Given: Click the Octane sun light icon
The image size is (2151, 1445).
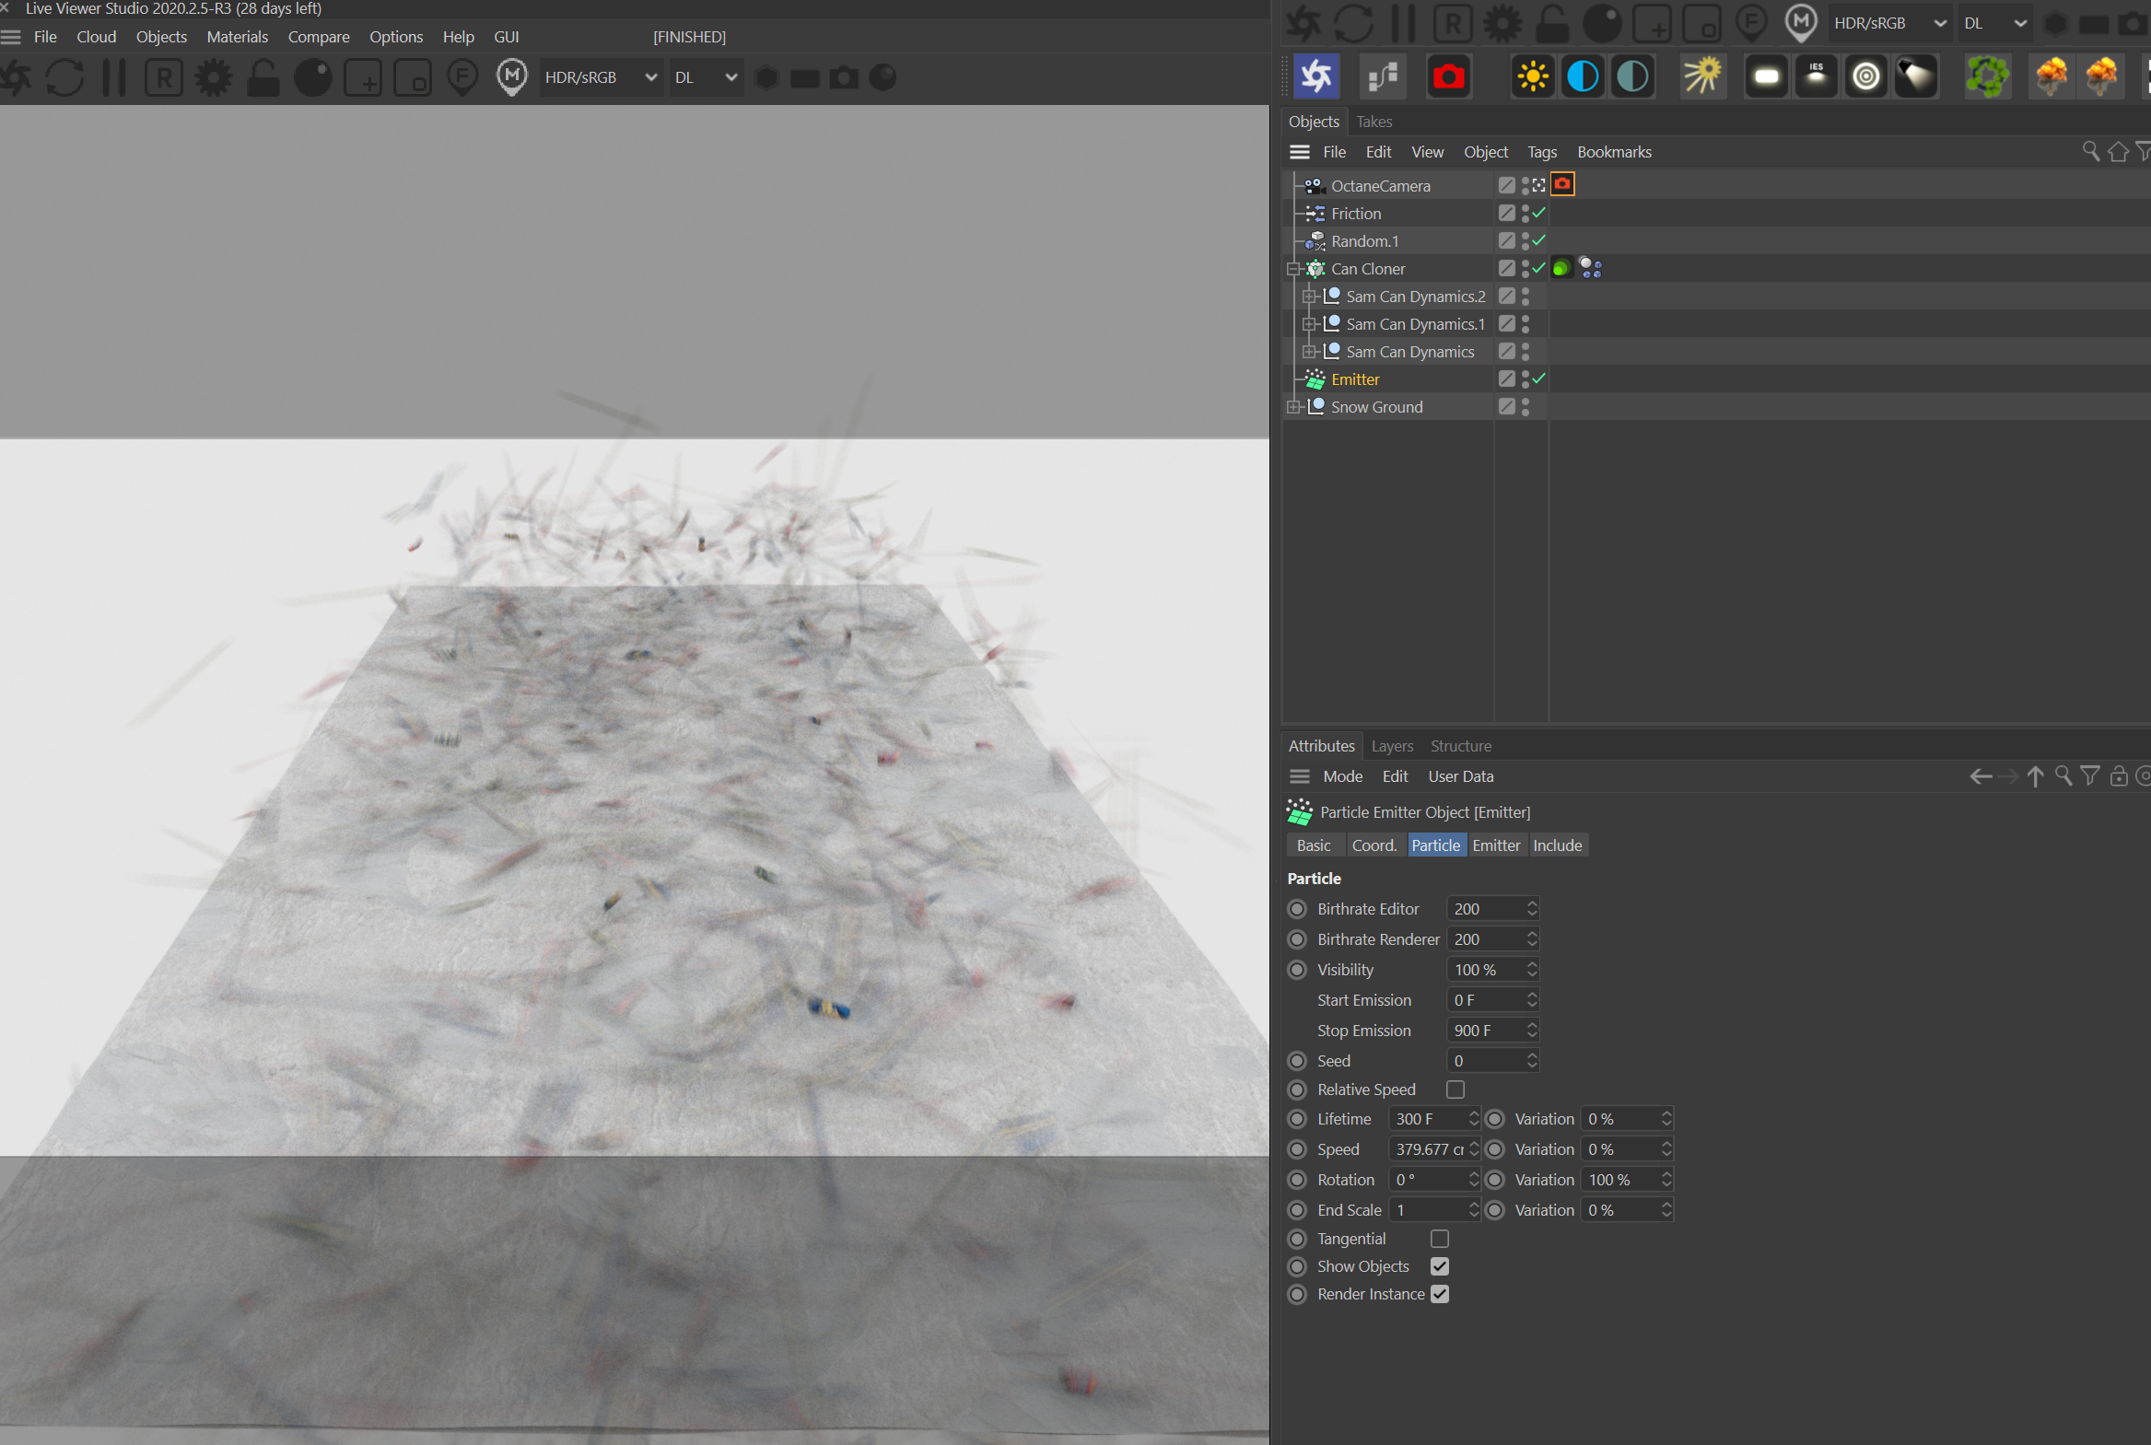Looking at the screenshot, I should (x=1533, y=76).
